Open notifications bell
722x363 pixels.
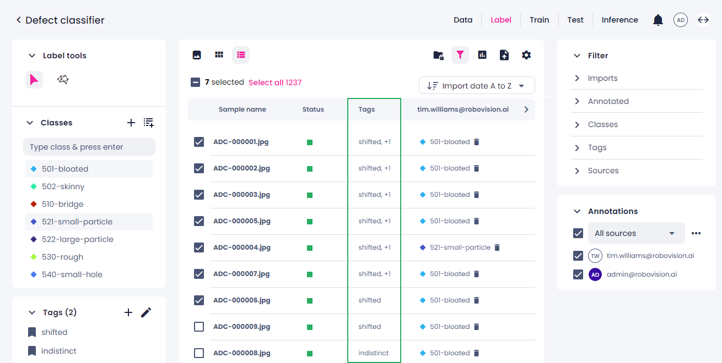coord(658,20)
